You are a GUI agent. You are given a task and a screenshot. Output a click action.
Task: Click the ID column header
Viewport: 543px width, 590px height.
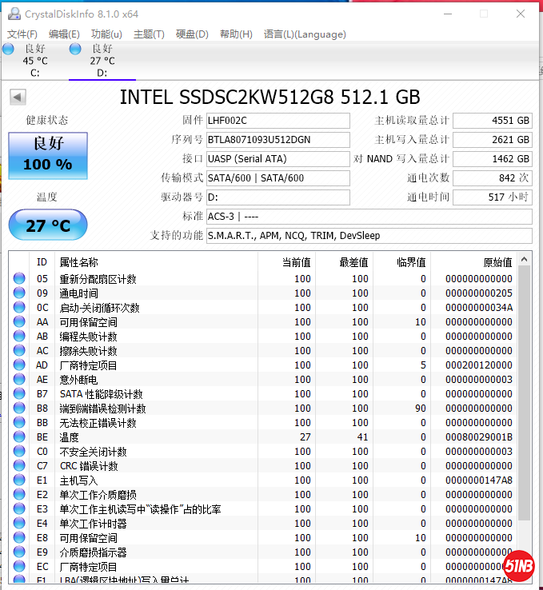[x=42, y=262]
